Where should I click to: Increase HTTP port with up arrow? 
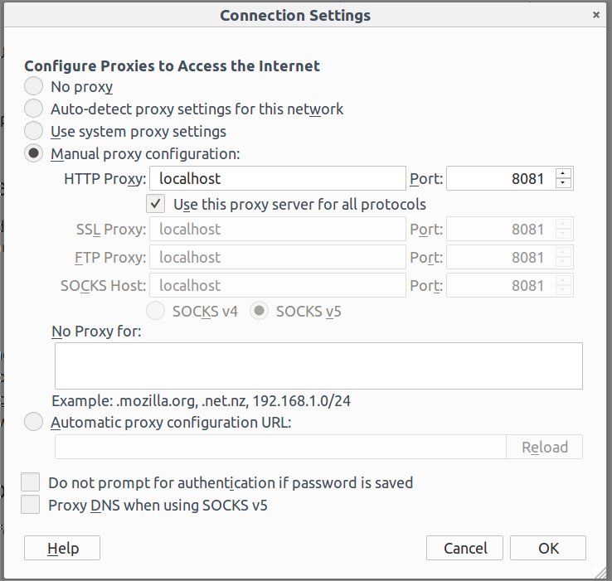pyautogui.click(x=563, y=173)
